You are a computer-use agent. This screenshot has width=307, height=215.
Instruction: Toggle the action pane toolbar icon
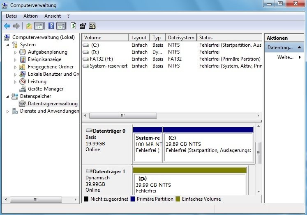[x=61, y=26]
